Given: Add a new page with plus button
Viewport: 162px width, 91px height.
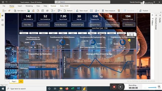Looking at the screenshot, I should pos(21,81).
